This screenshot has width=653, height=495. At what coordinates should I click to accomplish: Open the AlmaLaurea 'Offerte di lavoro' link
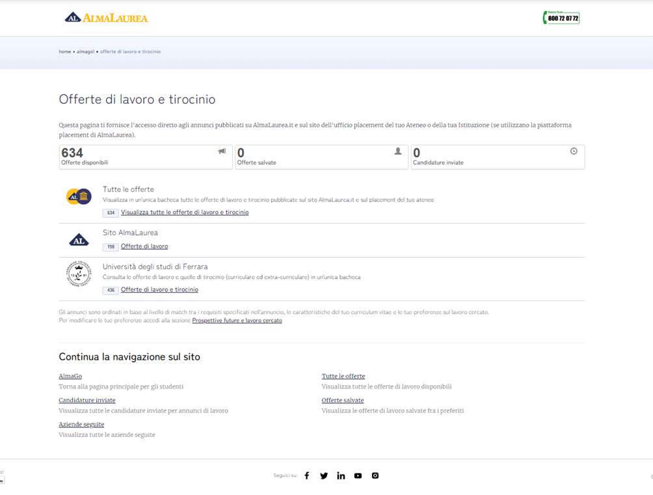coord(144,247)
